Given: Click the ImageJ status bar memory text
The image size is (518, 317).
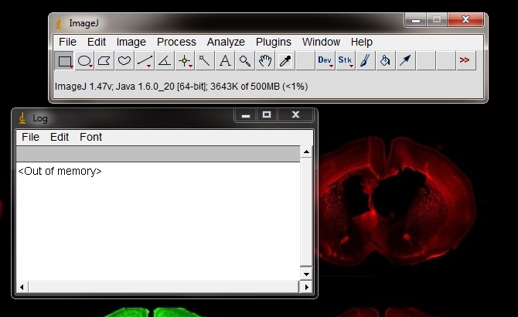Looking at the screenshot, I should pos(181,87).
